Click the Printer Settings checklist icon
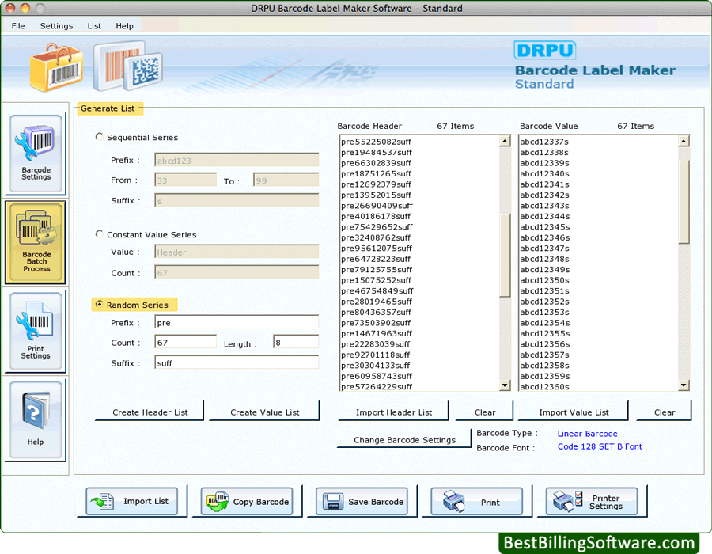Viewport: 712px width, 554px height. click(567, 501)
